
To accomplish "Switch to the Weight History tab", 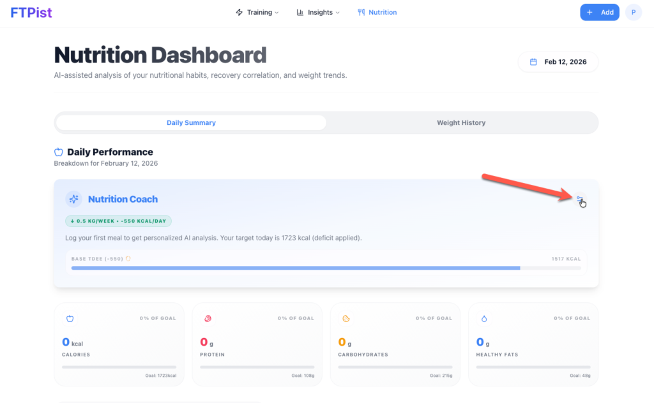I will coord(461,122).
